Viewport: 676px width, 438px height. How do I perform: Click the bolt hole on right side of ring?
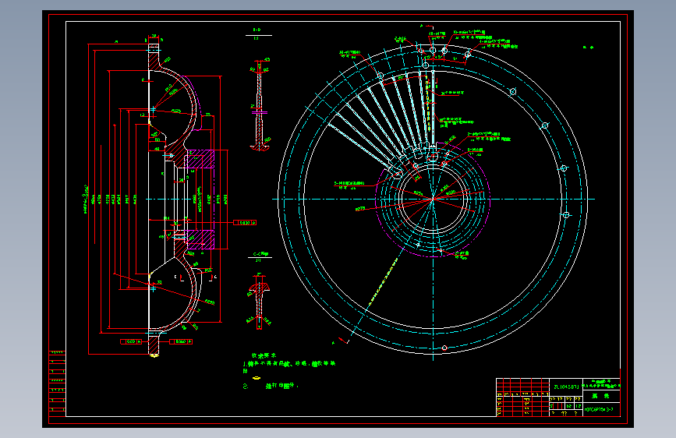coord(567,214)
